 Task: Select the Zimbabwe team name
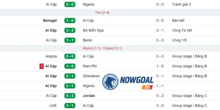[91, 76]
